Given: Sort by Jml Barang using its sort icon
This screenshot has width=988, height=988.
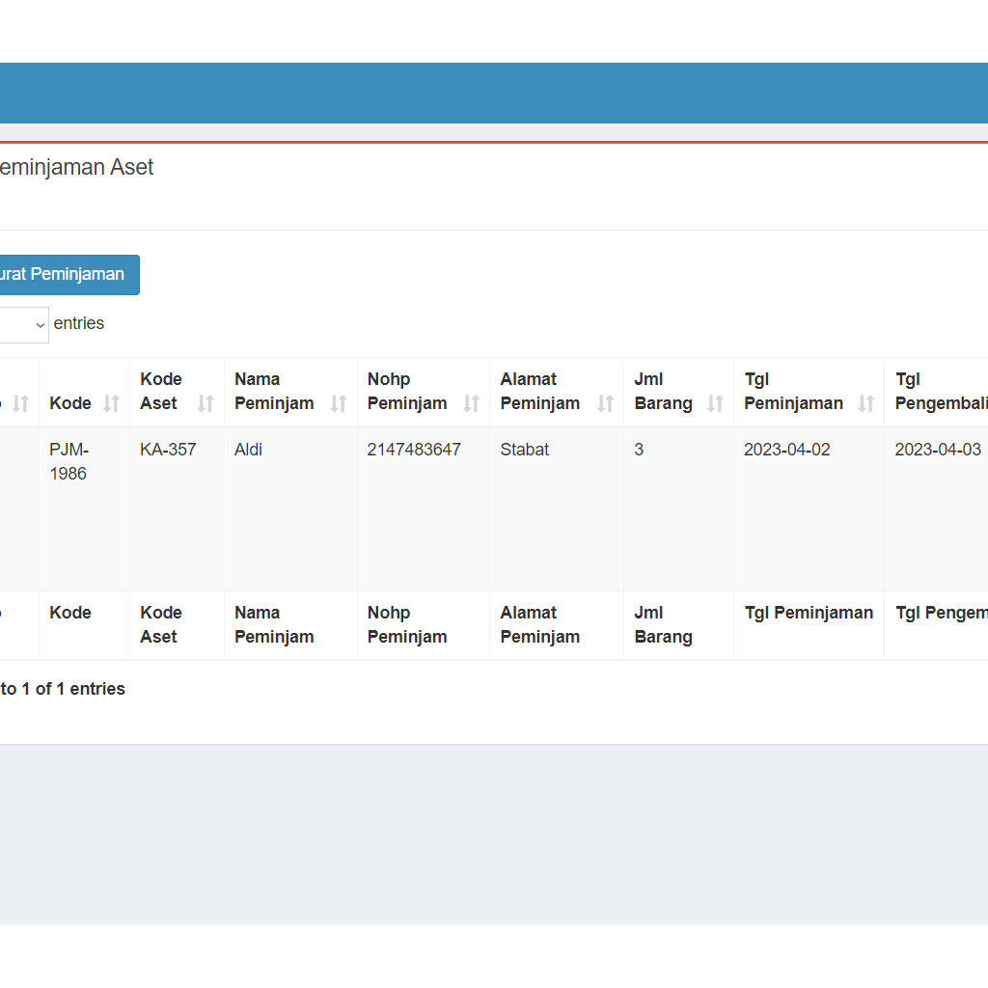Looking at the screenshot, I should click(715, 403).
